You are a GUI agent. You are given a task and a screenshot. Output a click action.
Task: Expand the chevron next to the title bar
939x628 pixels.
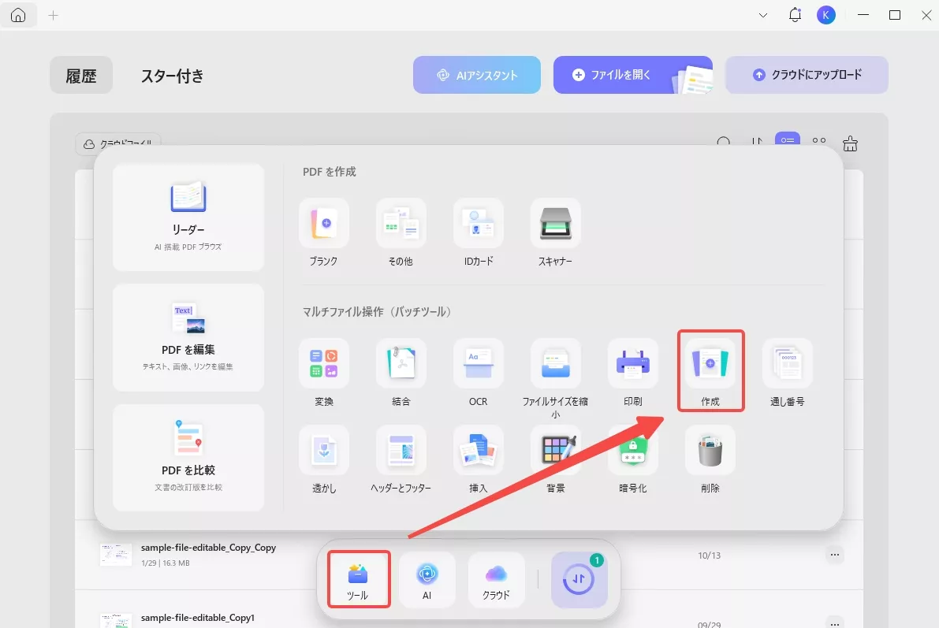click(x=762, y=14)
